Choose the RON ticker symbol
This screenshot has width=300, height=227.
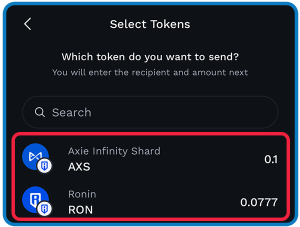tap(80, 209)
